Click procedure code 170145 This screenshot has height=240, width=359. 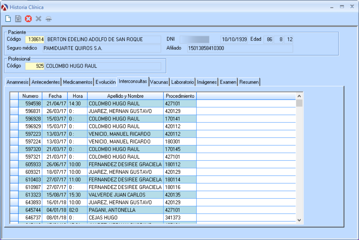tap(180, 149)
